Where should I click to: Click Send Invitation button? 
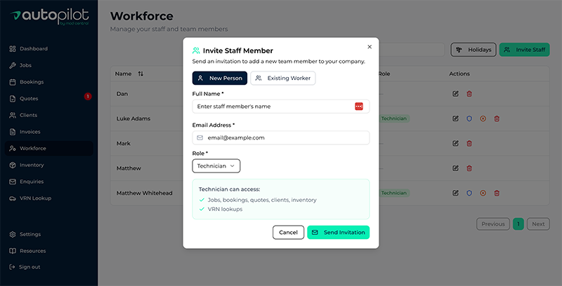pyautogui.click(x=339, y=233)
